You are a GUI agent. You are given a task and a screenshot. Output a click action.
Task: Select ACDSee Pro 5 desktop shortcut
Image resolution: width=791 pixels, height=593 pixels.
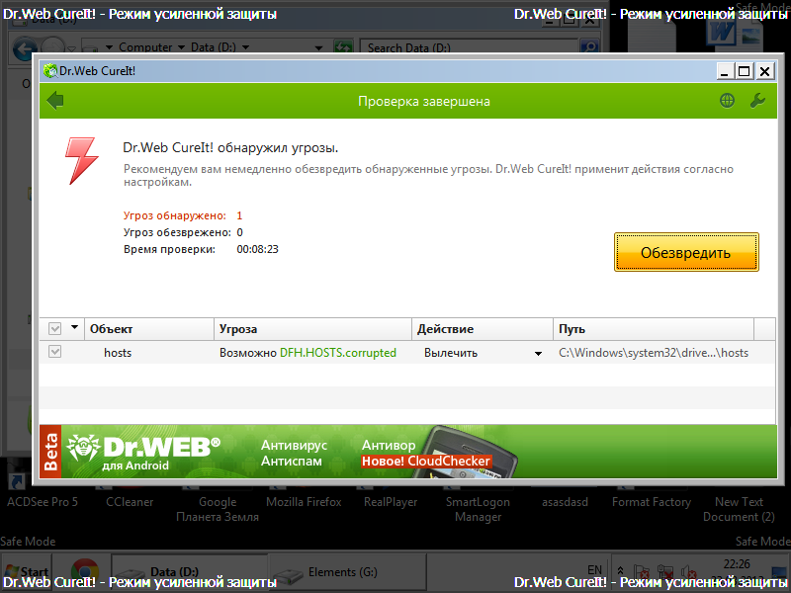[x=43, y=502]
